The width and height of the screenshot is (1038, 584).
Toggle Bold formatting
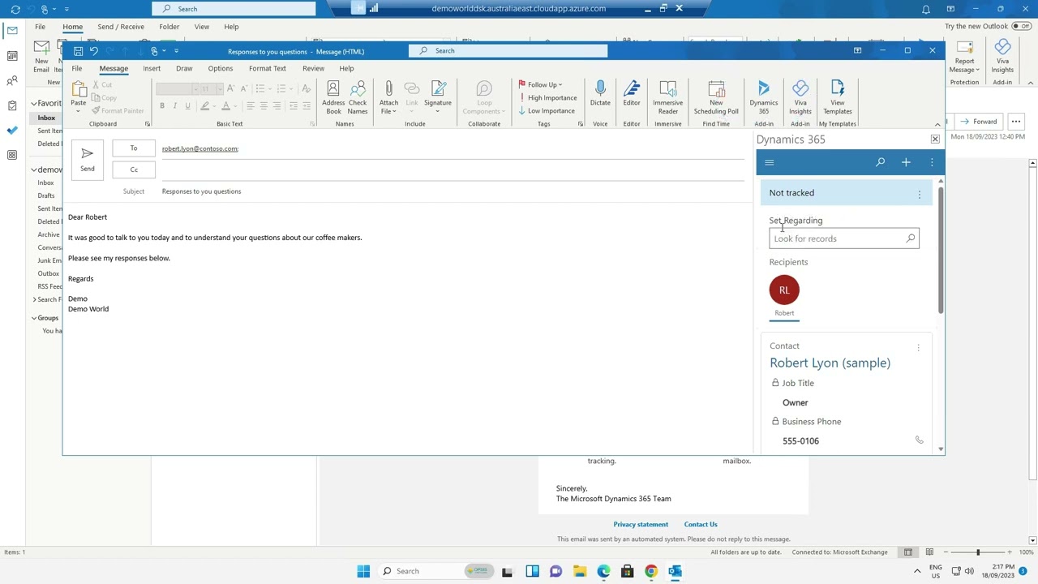[x=162, y=106]
